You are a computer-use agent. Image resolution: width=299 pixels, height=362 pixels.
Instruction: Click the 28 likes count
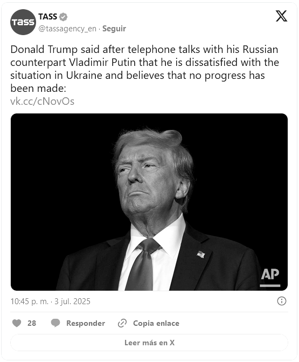coord(32,323)
